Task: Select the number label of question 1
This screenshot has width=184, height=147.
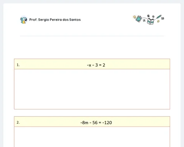Action: click(x=18, y=65)
